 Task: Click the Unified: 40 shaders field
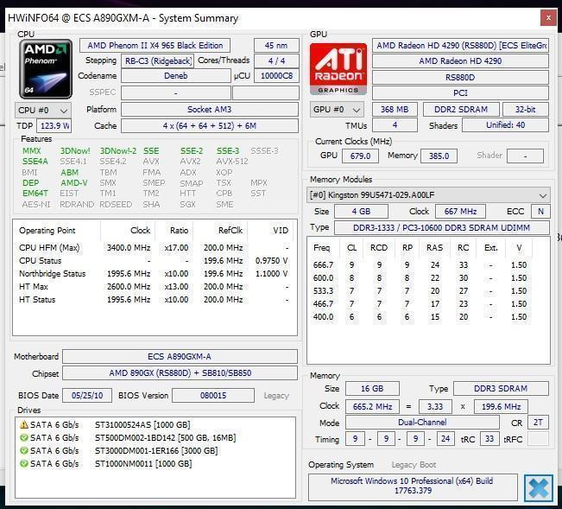505,125
